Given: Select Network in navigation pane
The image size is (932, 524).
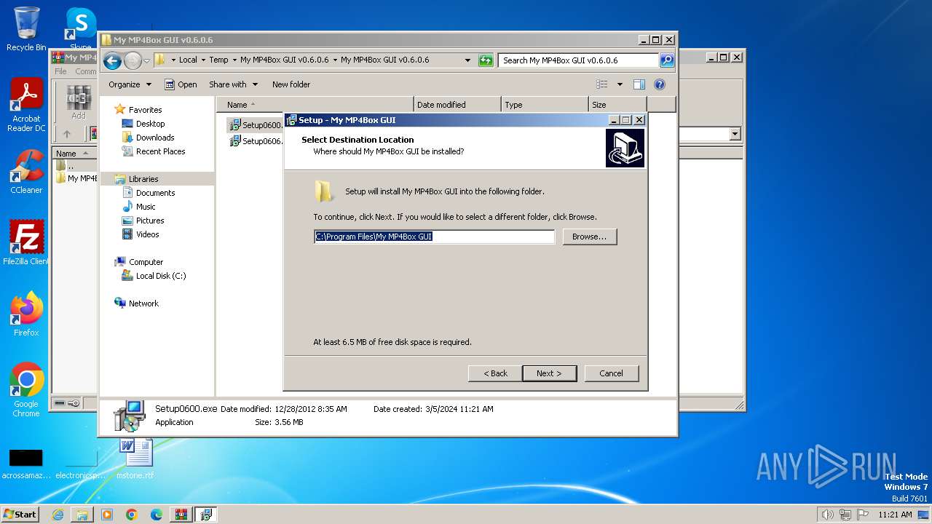Looking at the screenshot, I should [x=143, y=303].
